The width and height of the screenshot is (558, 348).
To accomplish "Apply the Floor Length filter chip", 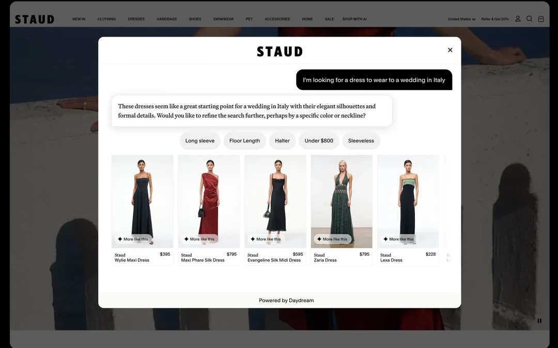I will (244, 141).
